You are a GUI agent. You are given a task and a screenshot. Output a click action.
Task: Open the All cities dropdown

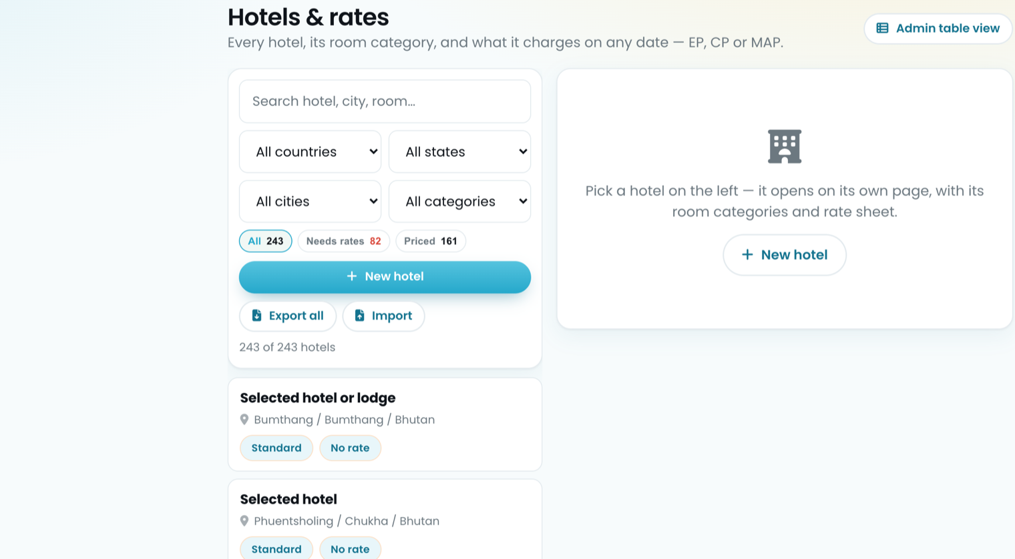coord(311,201)
